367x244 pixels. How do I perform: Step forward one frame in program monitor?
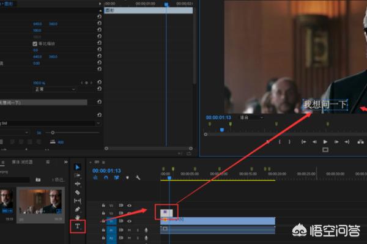[x=336, y=142]
